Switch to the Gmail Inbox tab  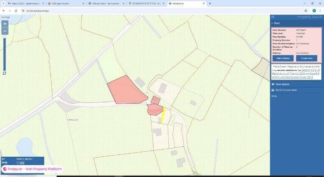point(26,4)
